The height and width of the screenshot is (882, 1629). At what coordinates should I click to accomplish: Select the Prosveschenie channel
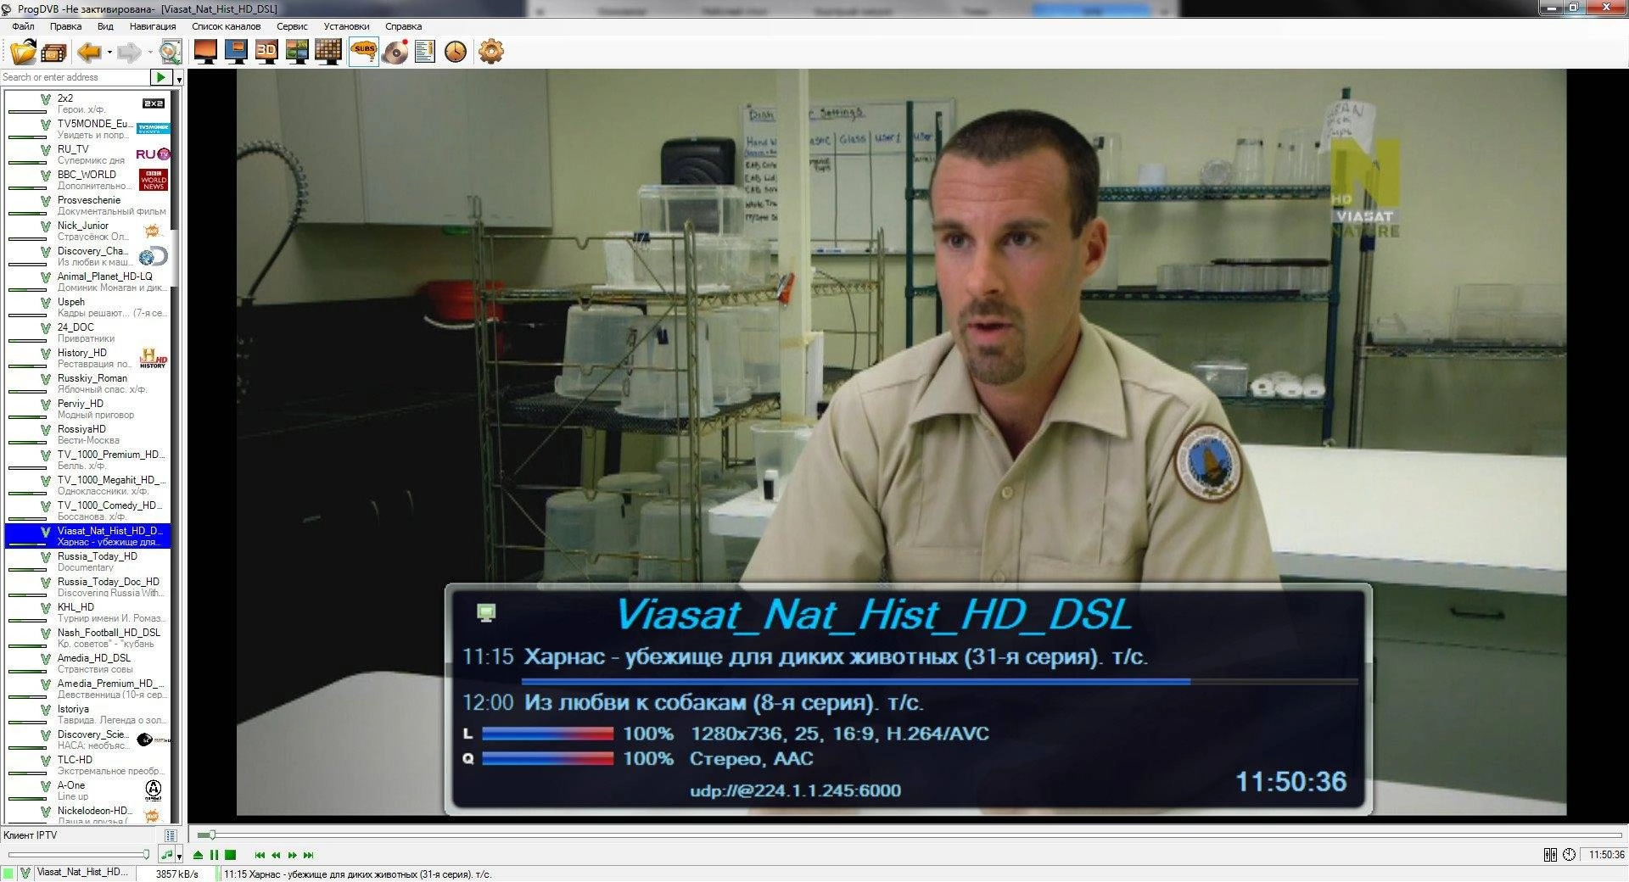pyautogui.click(x=88, y=205)
